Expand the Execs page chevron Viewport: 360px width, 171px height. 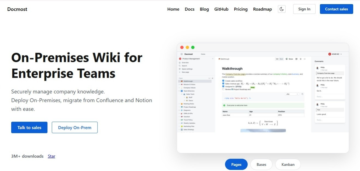click(184, 101)
